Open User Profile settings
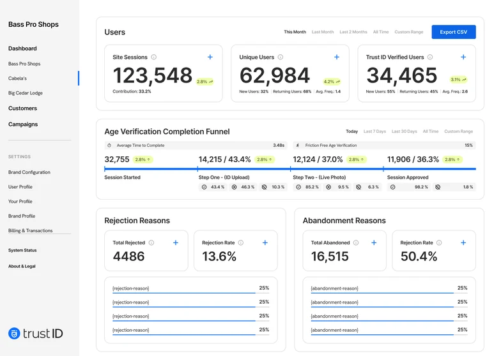This screenshot has width=501, height=356. click(20, 187)
